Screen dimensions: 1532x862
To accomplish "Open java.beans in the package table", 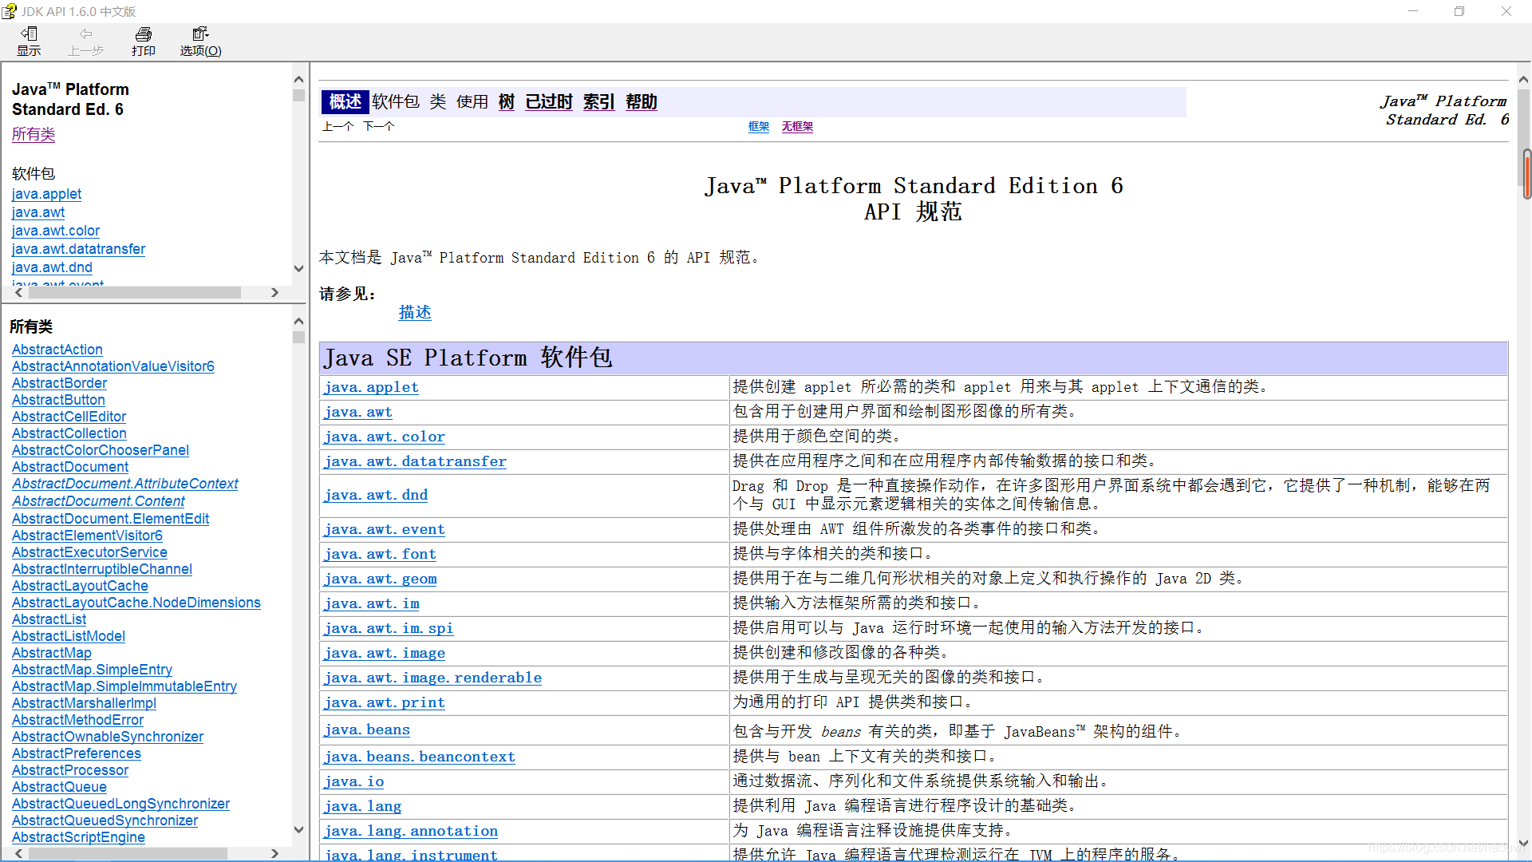I will pyautogui.click(x=367, y=730).
